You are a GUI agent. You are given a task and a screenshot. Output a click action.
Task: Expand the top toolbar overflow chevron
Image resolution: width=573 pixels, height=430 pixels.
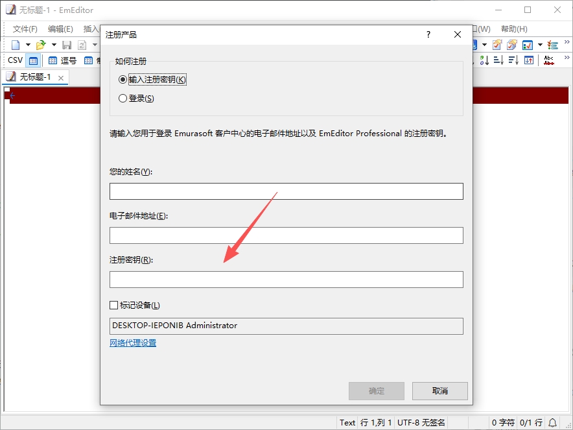567,42
